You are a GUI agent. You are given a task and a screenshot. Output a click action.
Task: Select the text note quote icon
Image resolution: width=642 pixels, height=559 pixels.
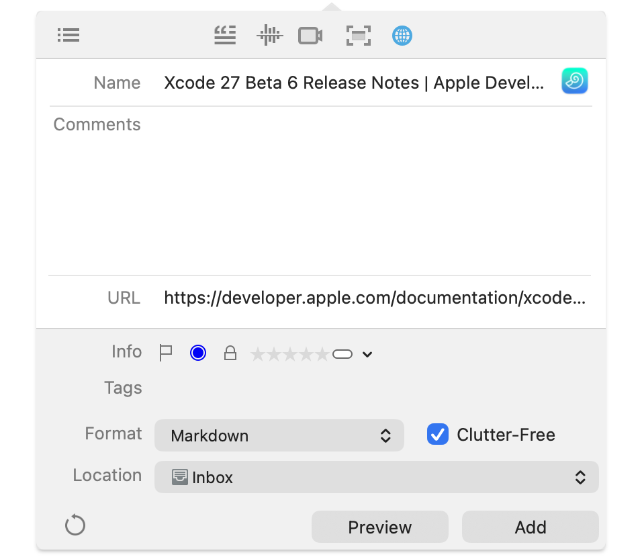(x=225, y=35)
